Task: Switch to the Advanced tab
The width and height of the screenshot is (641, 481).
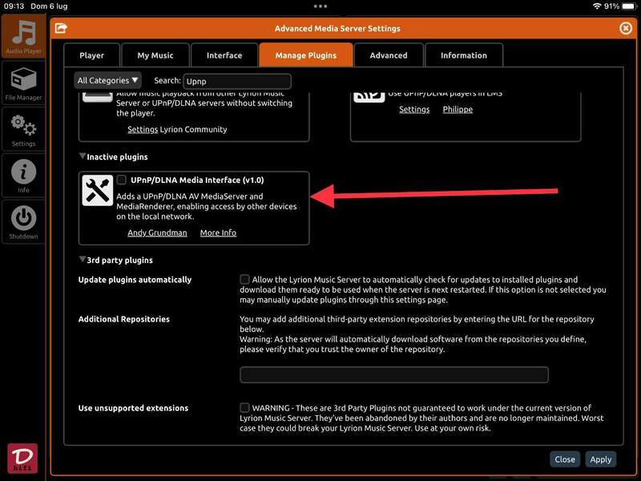Action: (x=388, y=55)
